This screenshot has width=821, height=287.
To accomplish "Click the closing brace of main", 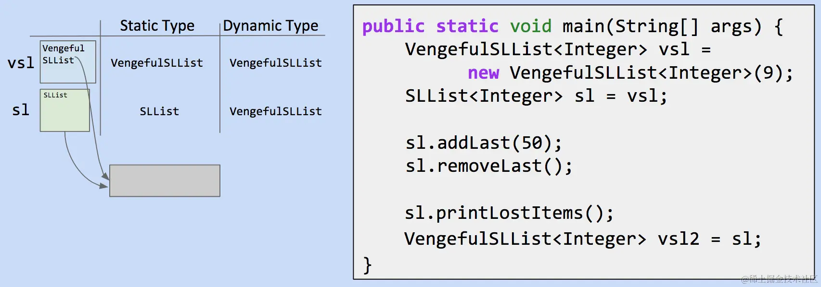I will coord(367,265).
